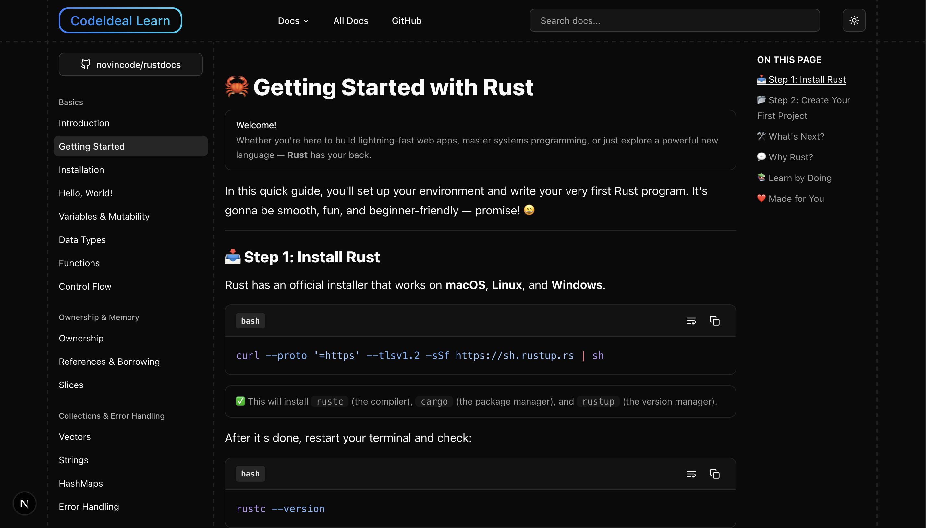
Task: Open the Error Handling sidebar page
Action: point(89,507)
